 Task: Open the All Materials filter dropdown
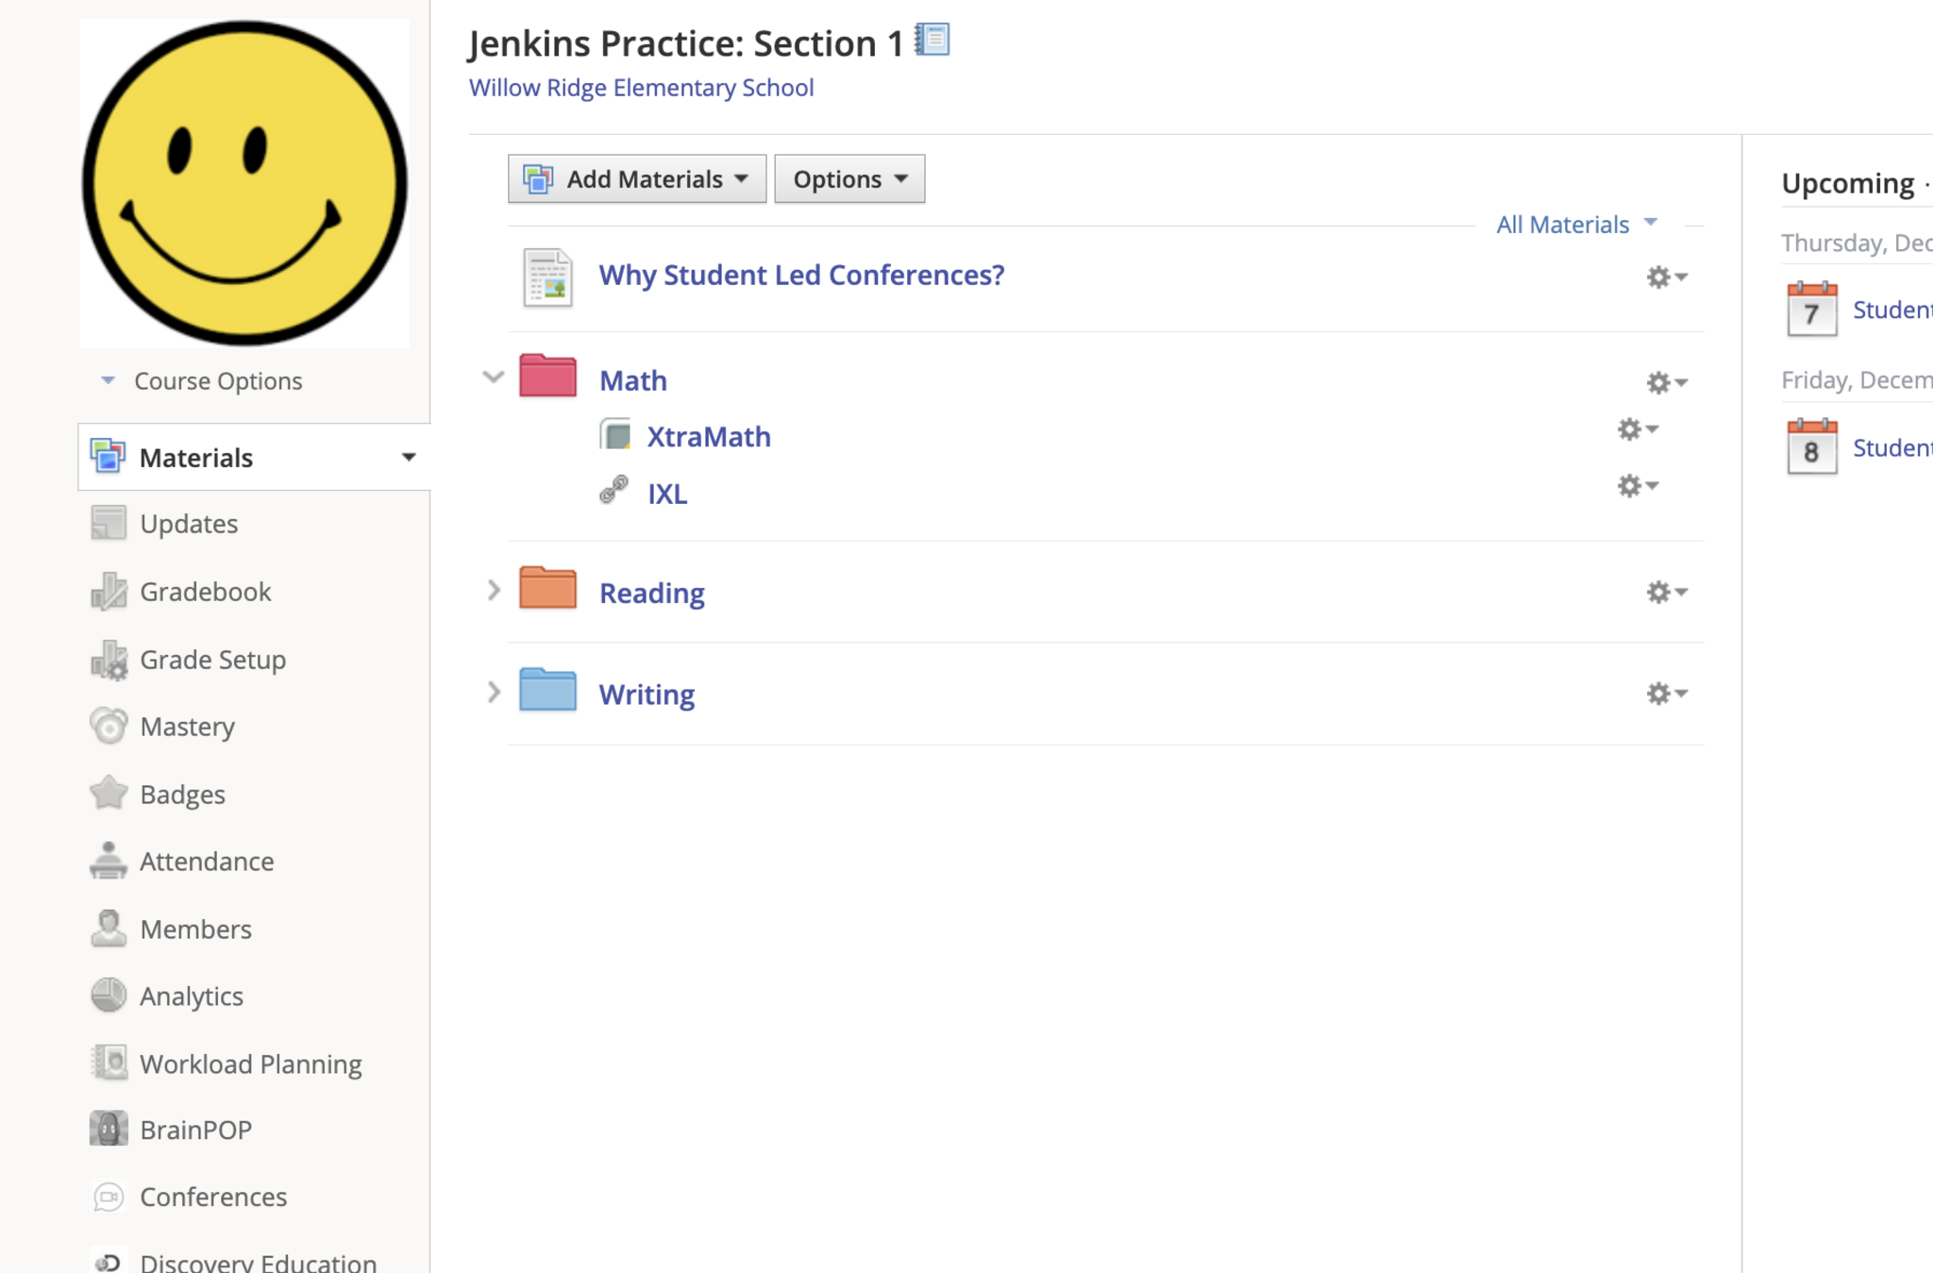tap(1575, 225)
